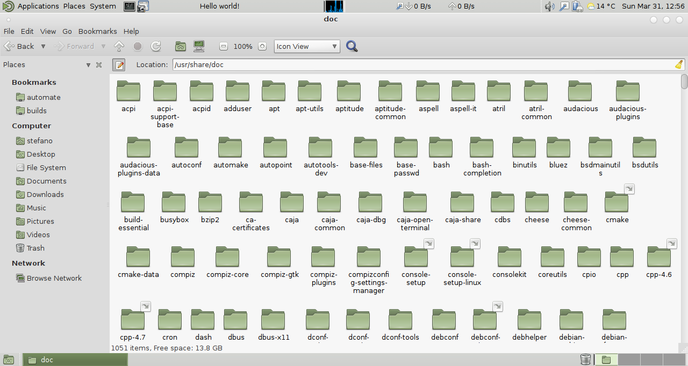The width and height of the screenshot is (688, 366).
Task: Open the Computer view toolbar icon
Action: 199,46
